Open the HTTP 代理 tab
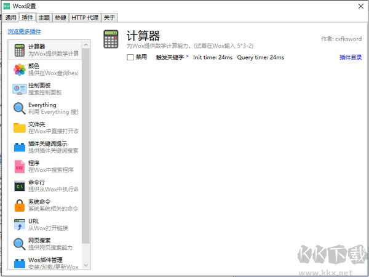 [85, 17]
